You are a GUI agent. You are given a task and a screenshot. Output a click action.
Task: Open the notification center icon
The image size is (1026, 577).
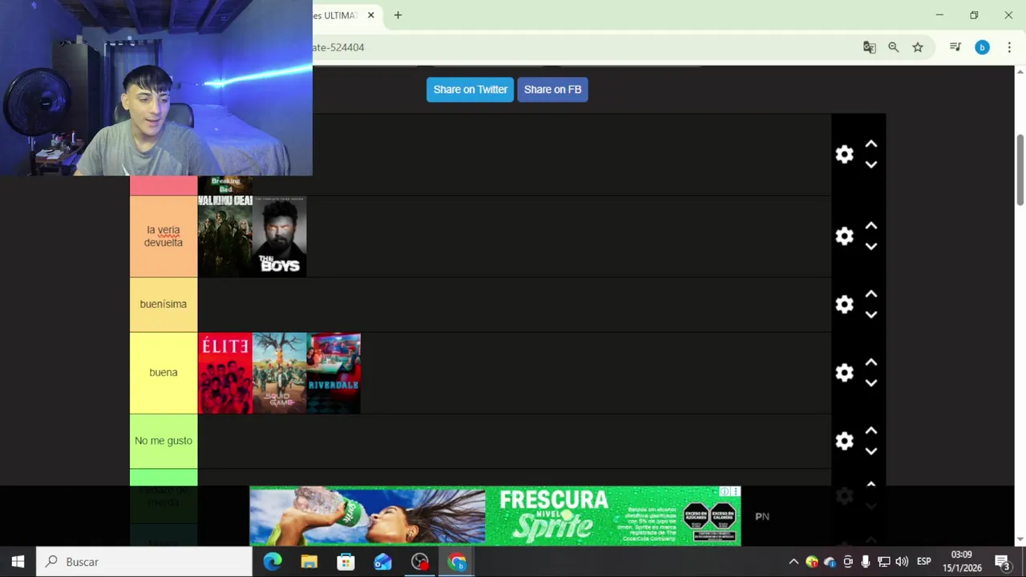tap(1002, 562)
